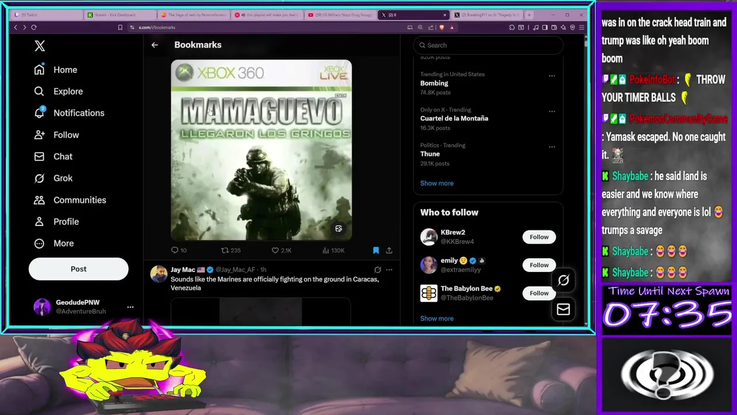Share the Xbox meme post

pos(389,250)
